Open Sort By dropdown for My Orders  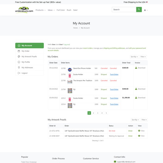pyautogui.click(x=134, y=57)
